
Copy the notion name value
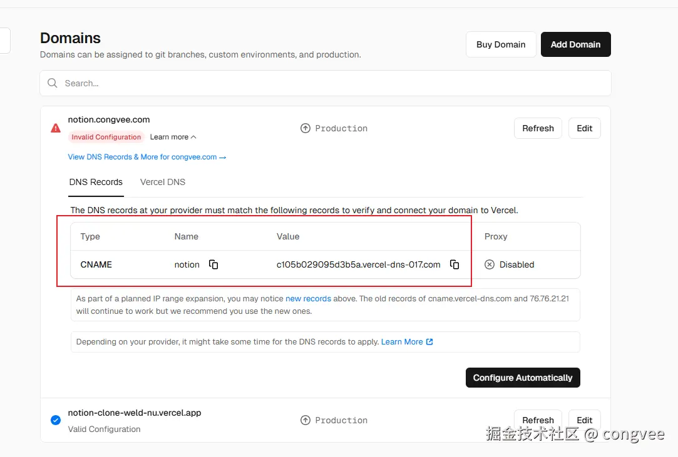pos(213,264)
